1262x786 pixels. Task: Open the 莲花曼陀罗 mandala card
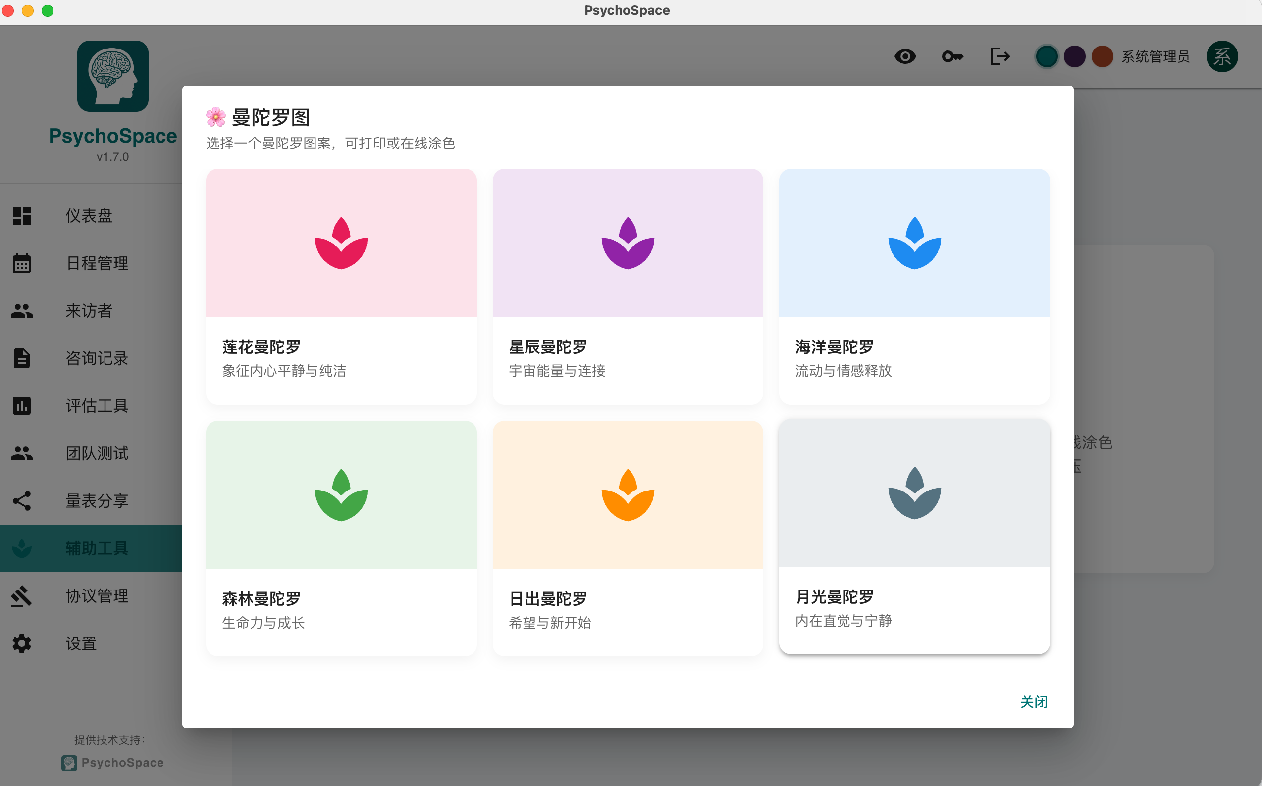[341, 287]
